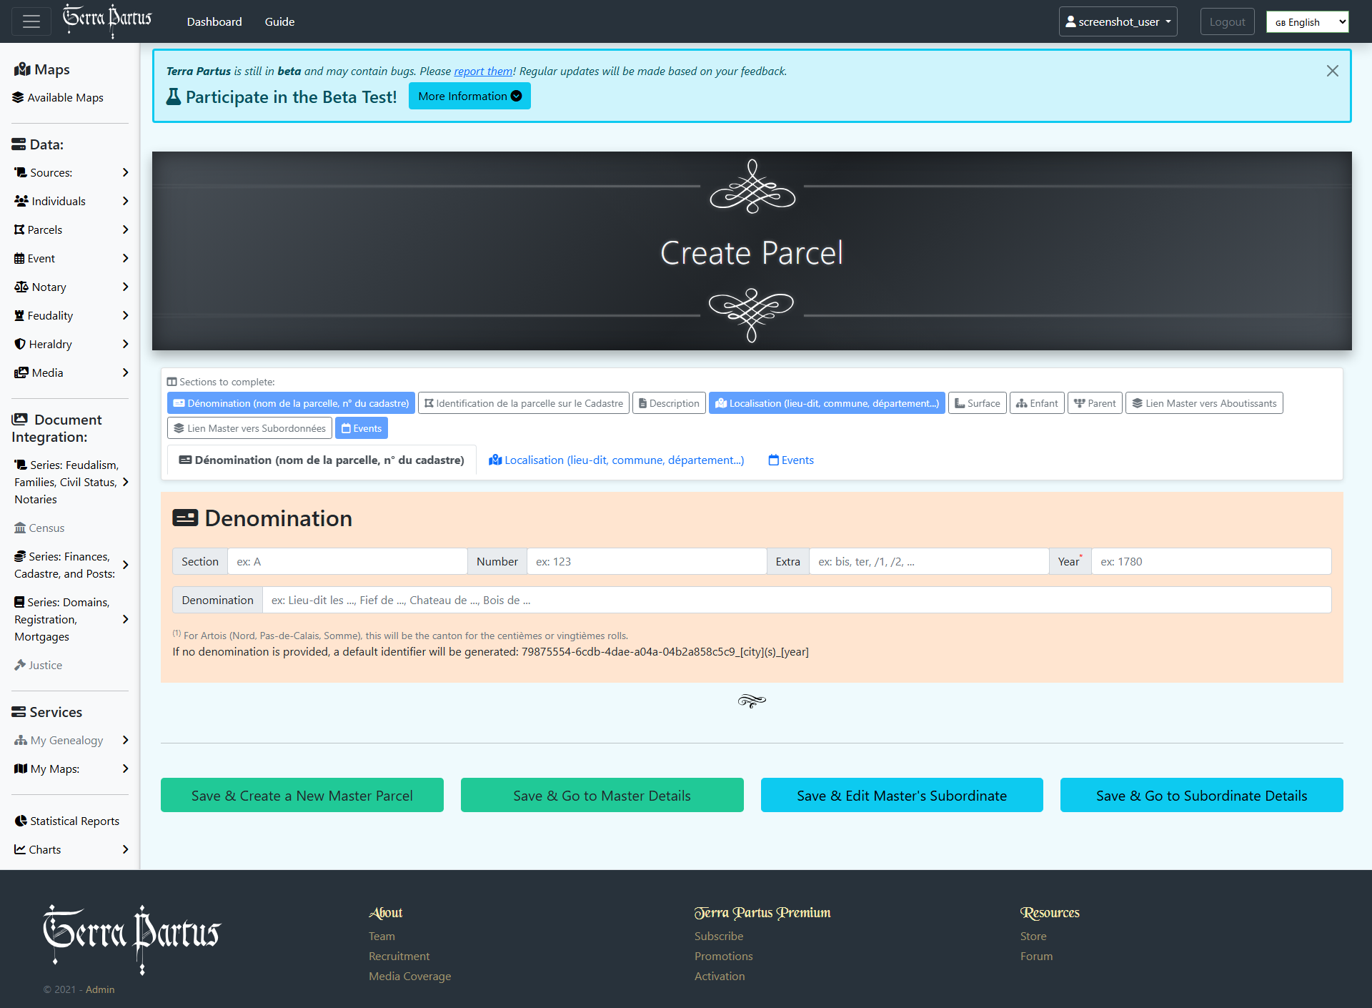1372x1008 pixels.
Task: Follow the report them link
Action: tap(483, 71)
